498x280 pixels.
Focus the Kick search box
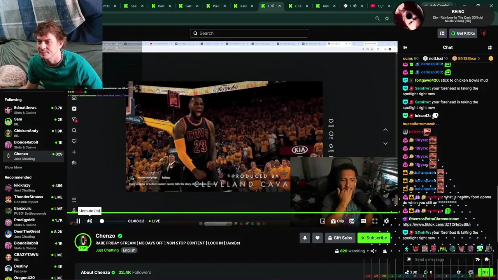pos(249,33)
